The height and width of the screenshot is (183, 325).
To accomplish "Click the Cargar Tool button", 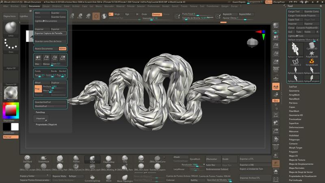I will [x=295, y=11].
